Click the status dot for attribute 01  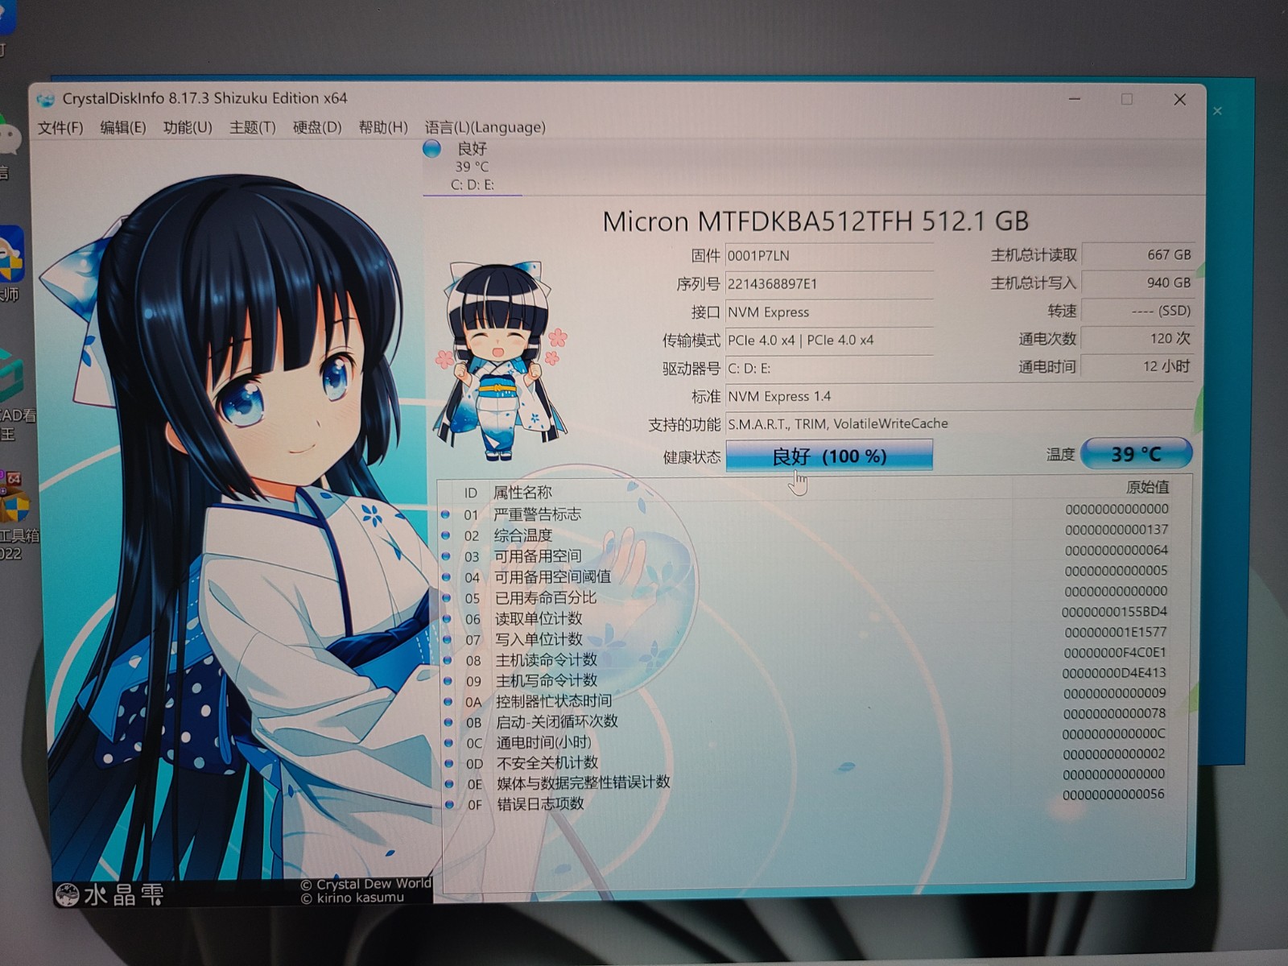445,514
